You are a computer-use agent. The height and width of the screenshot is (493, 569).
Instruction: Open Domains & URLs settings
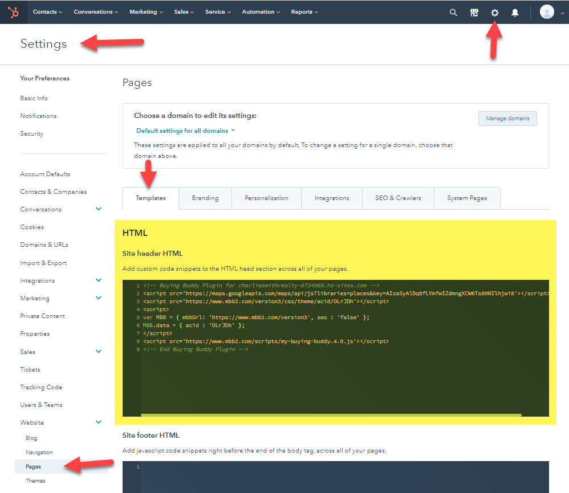(x=44, y=245)
